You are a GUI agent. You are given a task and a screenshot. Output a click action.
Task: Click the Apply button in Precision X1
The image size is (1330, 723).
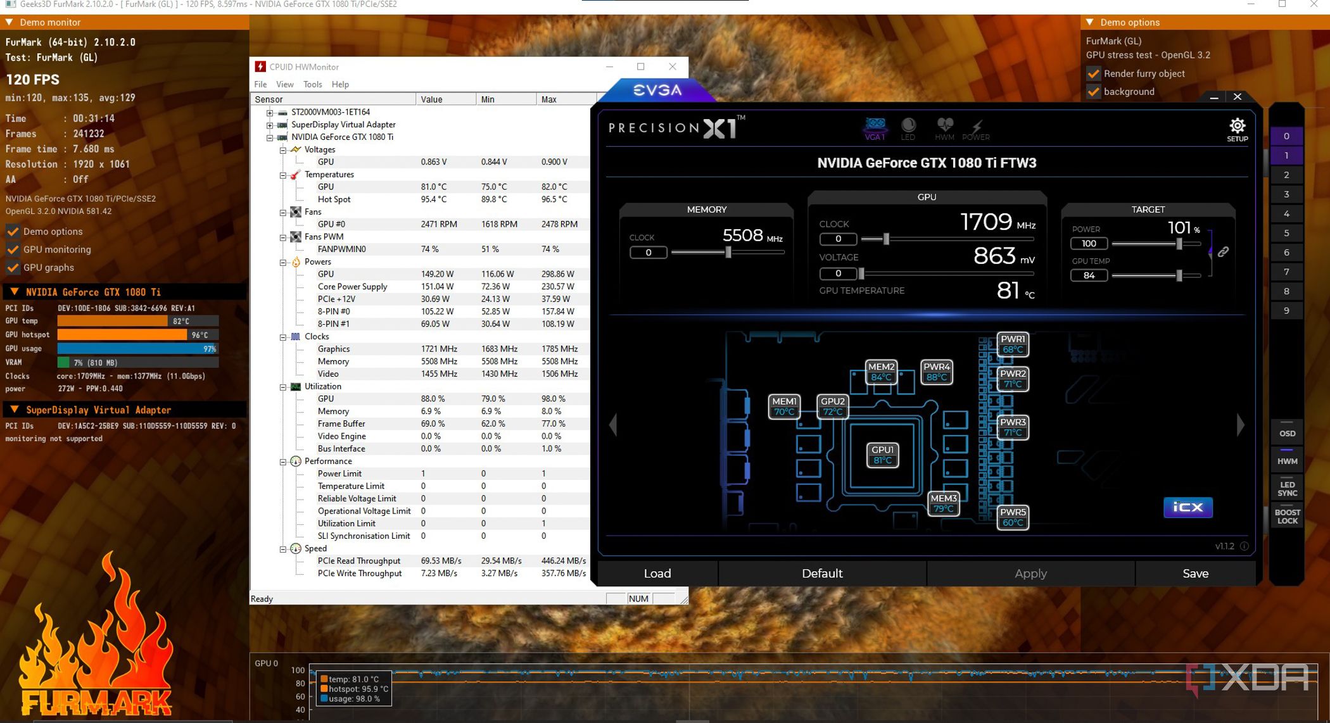[x=1030, y=574]
